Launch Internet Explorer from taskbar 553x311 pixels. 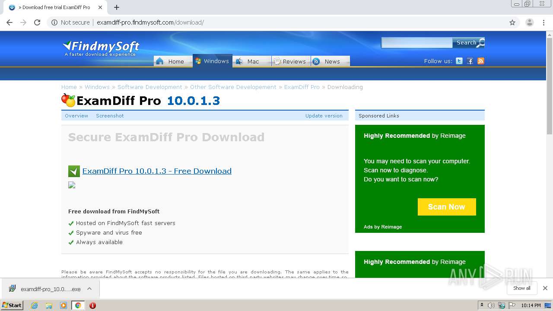[35, 305]
